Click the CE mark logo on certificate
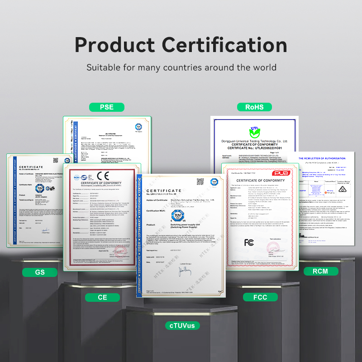Screen dimensions: 362x362 [103, 176]
